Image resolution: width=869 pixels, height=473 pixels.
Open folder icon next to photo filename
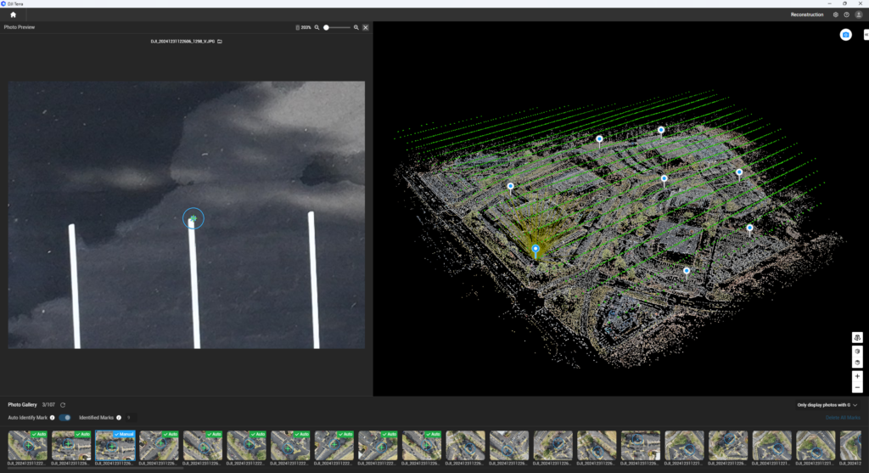pos(220,41)
